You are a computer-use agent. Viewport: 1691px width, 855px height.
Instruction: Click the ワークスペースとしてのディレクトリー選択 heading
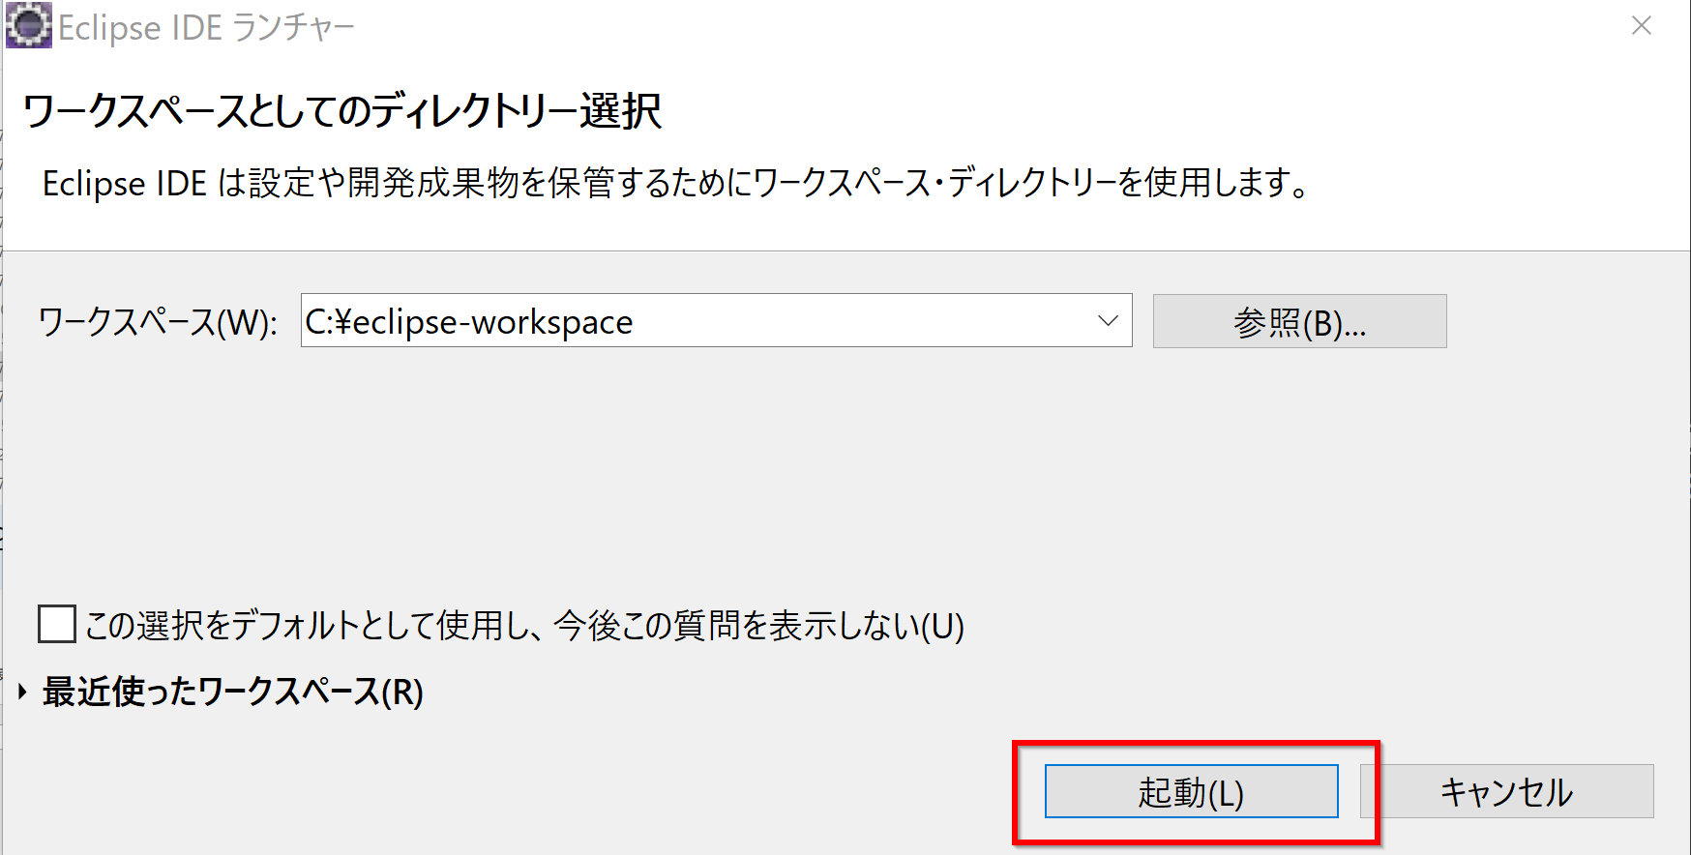point(341,111)
